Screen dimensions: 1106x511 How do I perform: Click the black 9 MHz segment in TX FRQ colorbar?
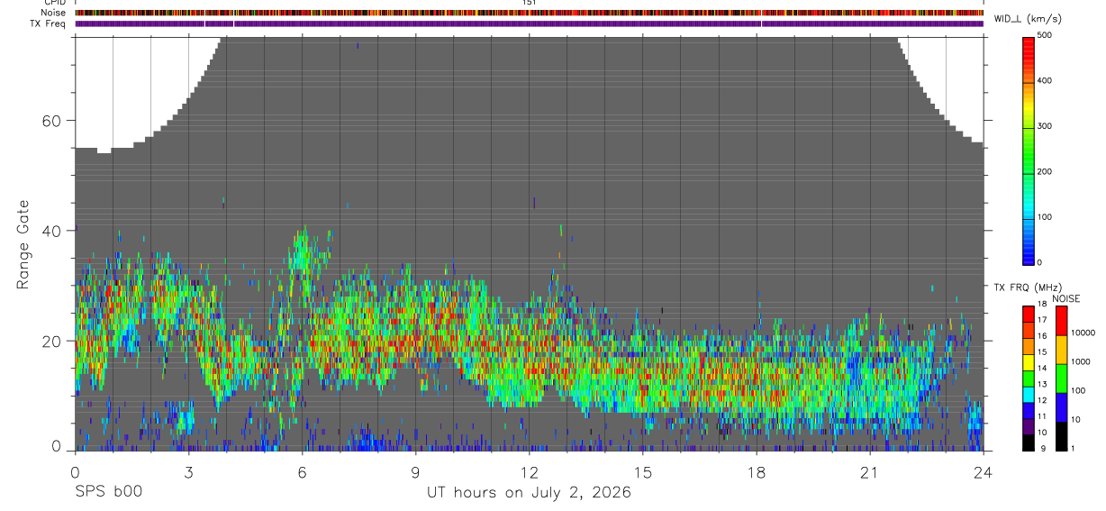click(x=1029, y=443)
